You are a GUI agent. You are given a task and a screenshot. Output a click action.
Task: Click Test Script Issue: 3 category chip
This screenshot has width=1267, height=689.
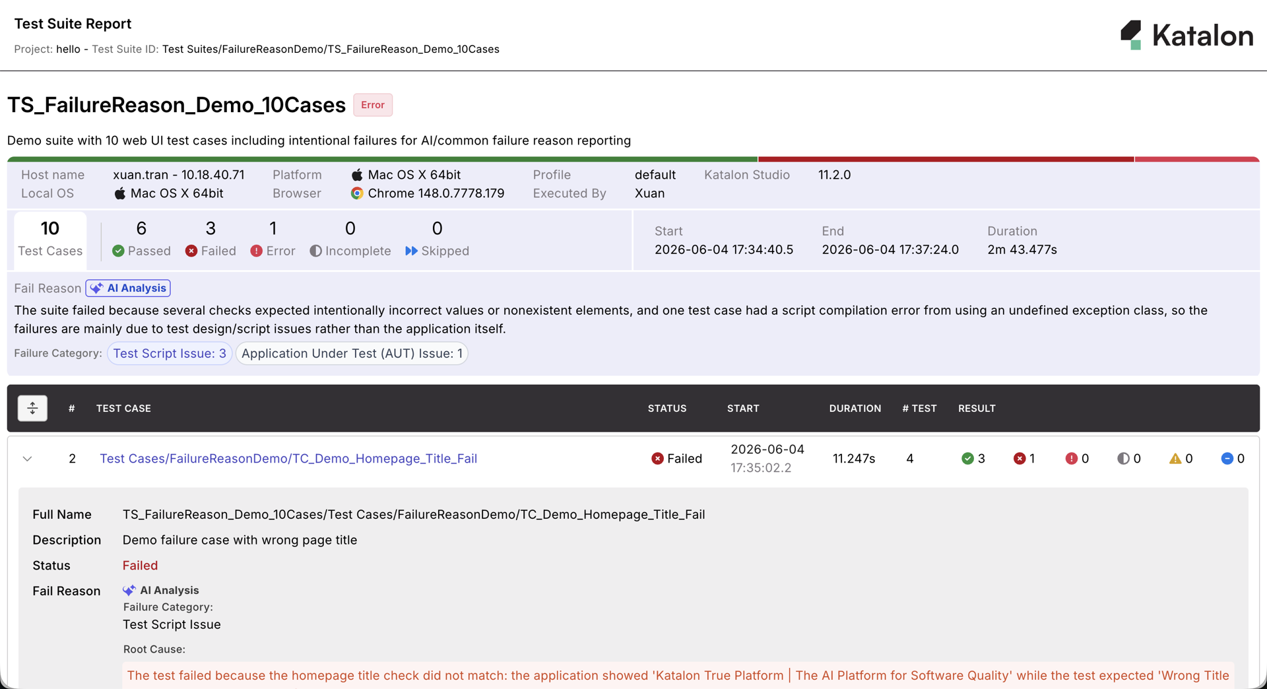[170, 353]
